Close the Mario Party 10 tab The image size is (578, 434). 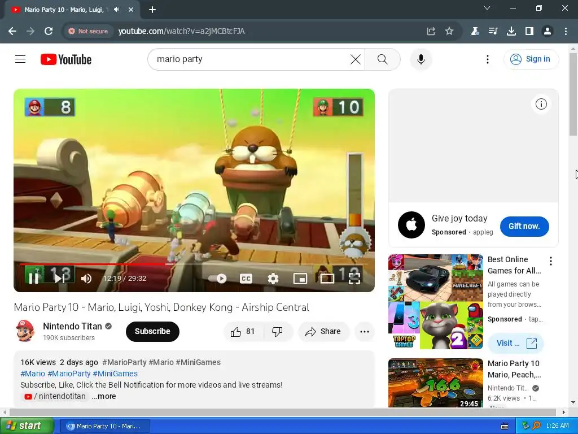pos(130,10)
